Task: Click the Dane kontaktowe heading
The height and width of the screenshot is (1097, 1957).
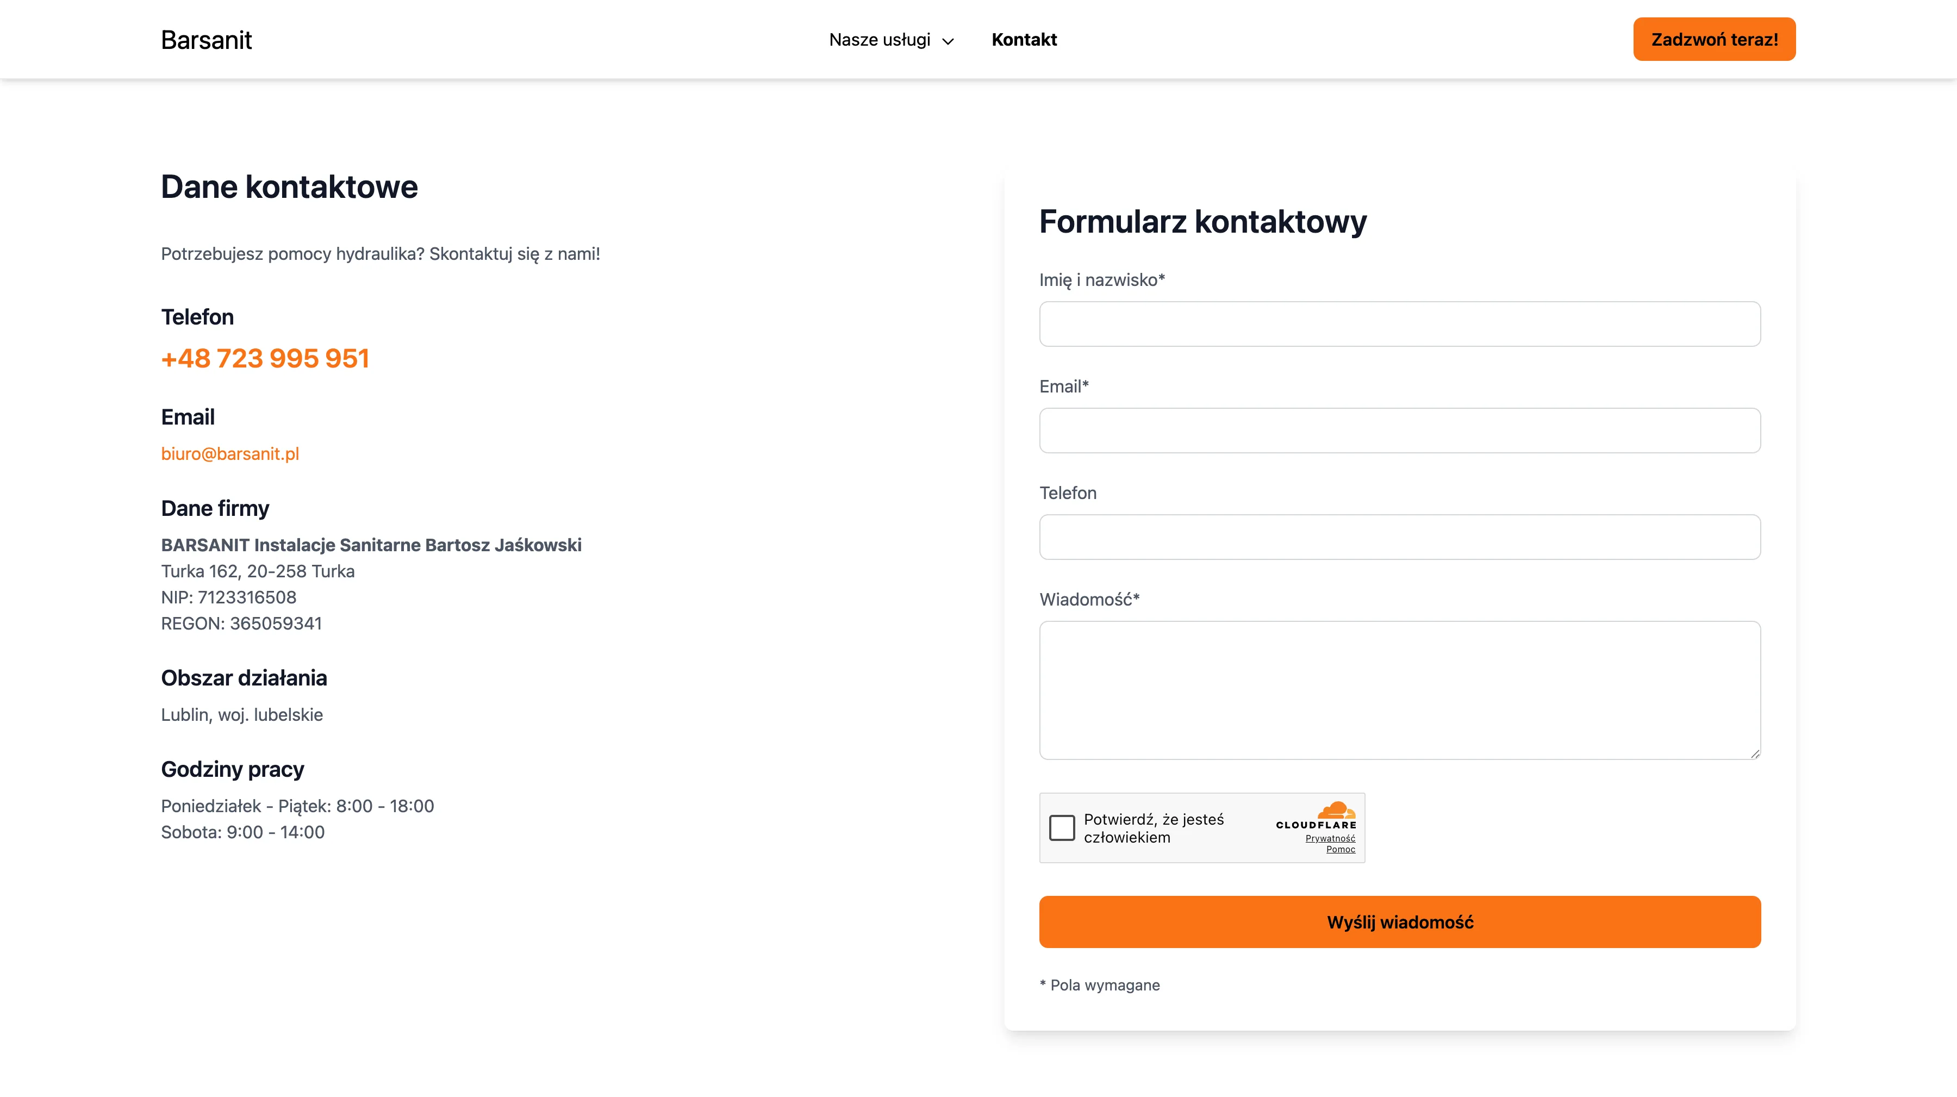Action: 289,187
